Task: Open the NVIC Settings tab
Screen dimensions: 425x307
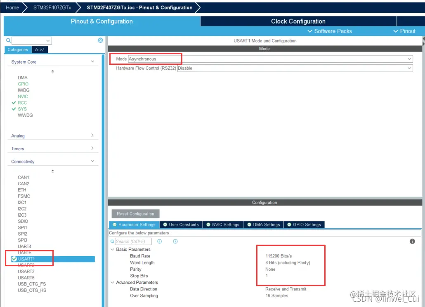Action: coord(223,224)
